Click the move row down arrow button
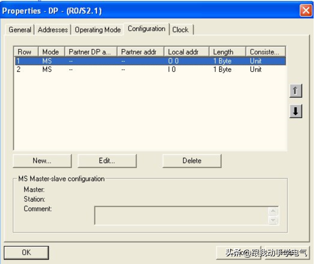The width and height of the screenshot is (314, 264). pos(296,111)
